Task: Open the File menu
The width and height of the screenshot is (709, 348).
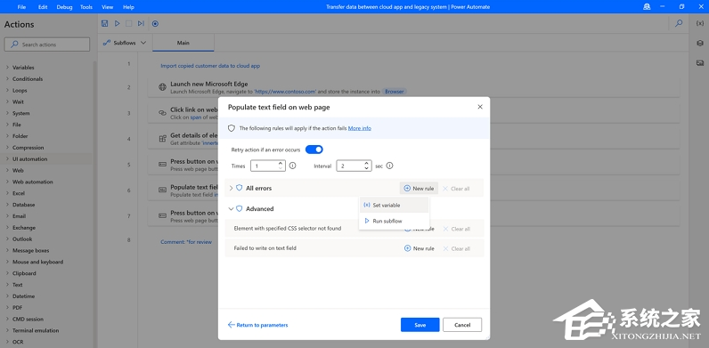Action: click(21, 7)
